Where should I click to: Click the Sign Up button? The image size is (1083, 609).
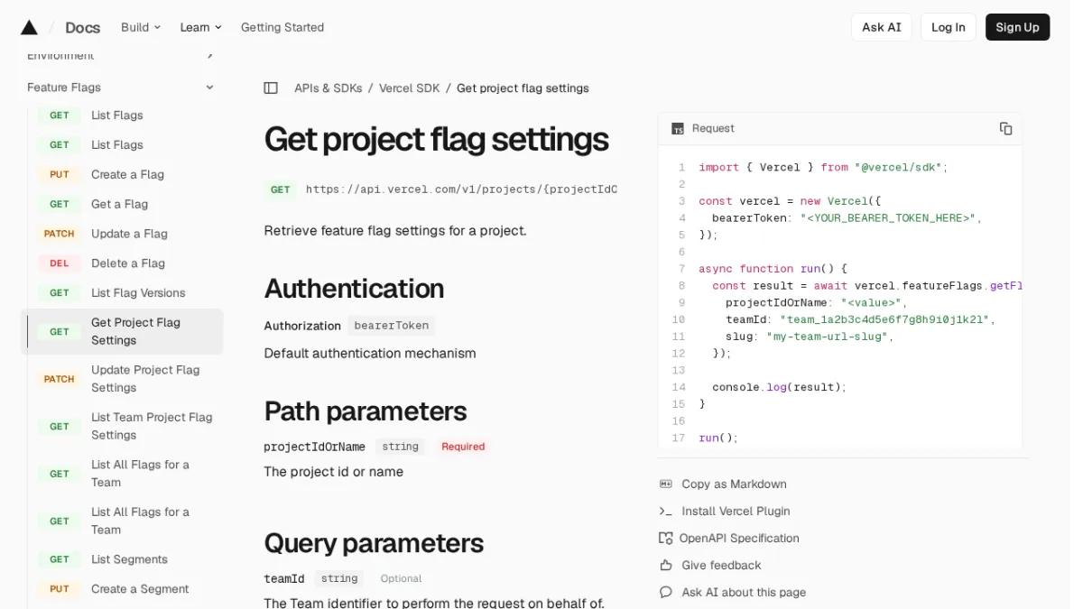pyautogui.click(x=1017, y=27)
